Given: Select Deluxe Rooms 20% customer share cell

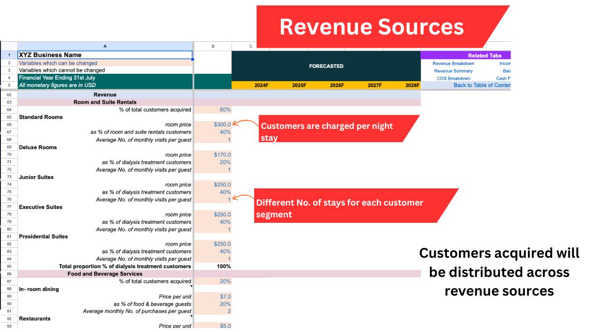Looking at the screenshot, I should [213, 162].
